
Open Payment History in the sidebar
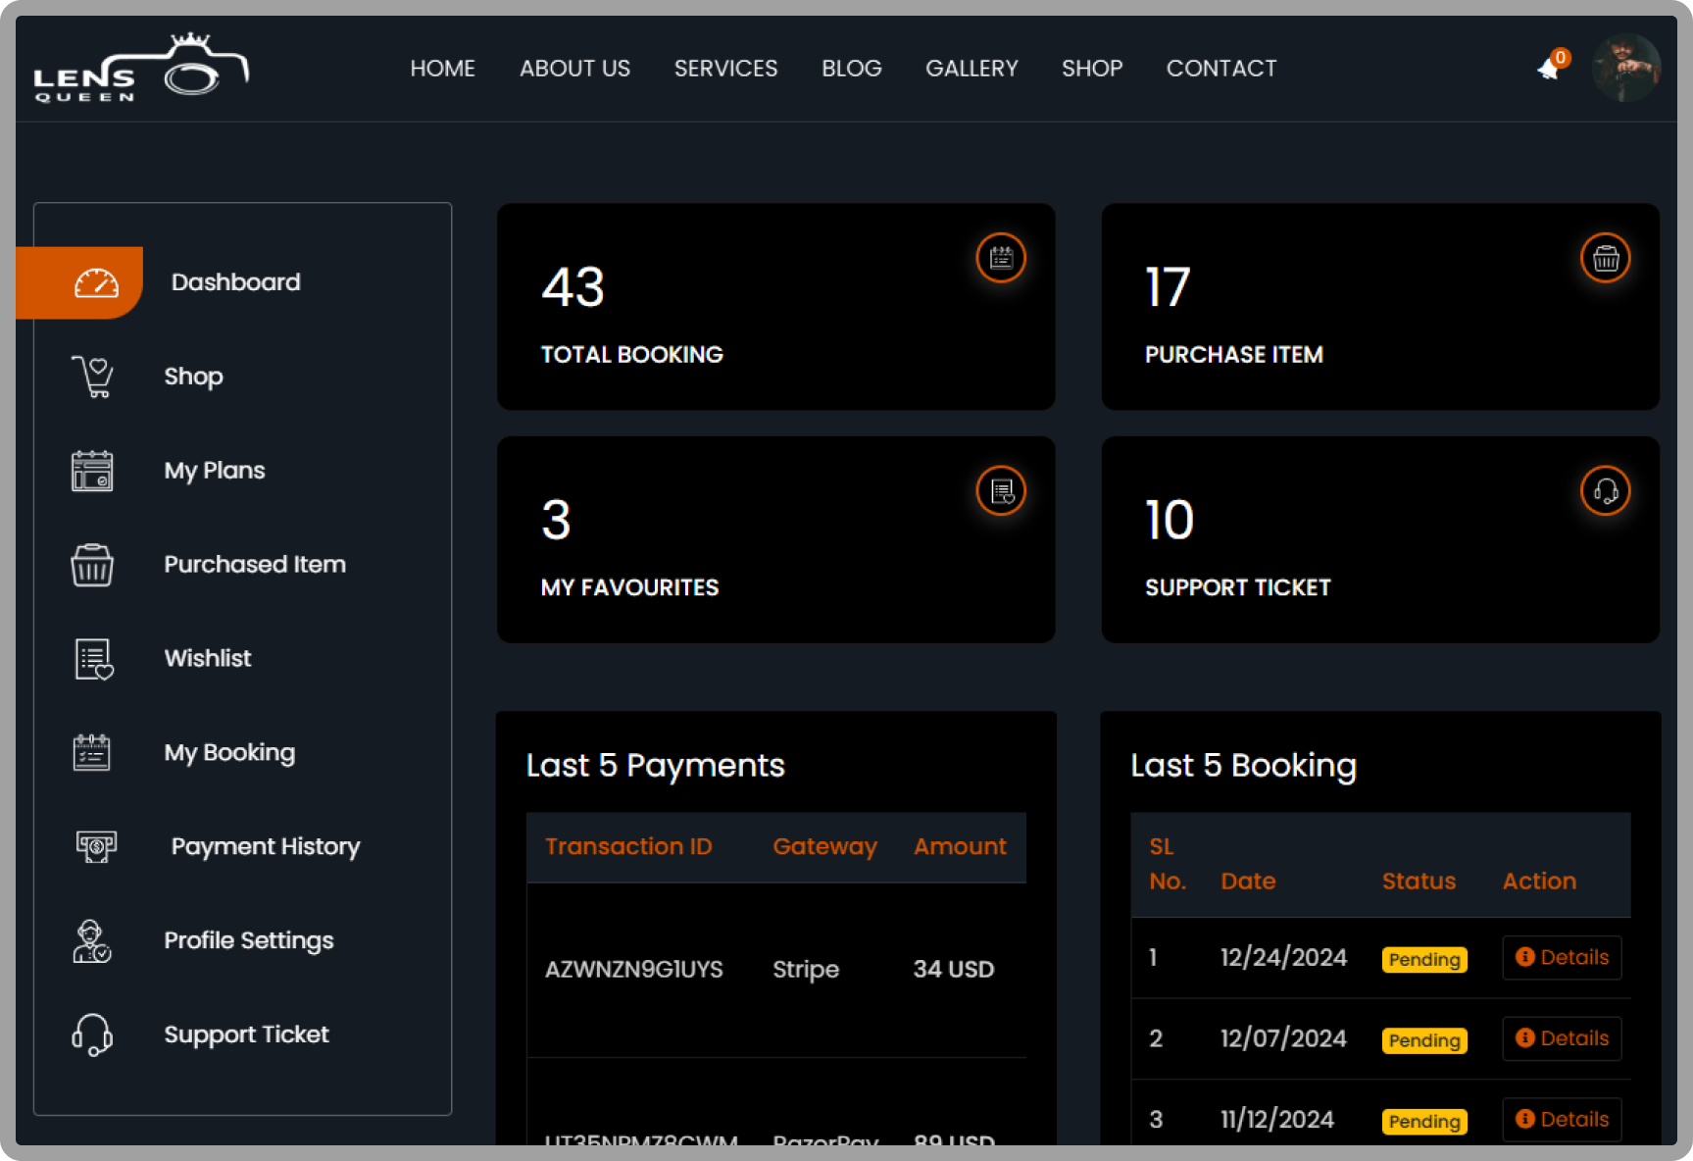click(266, 846)
